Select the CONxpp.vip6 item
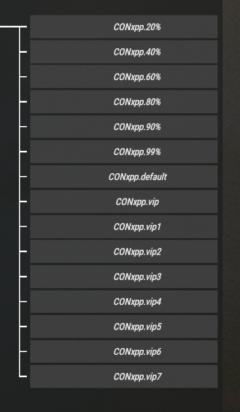The width and height of the screenshot is (240, 412). pos(124,351)
